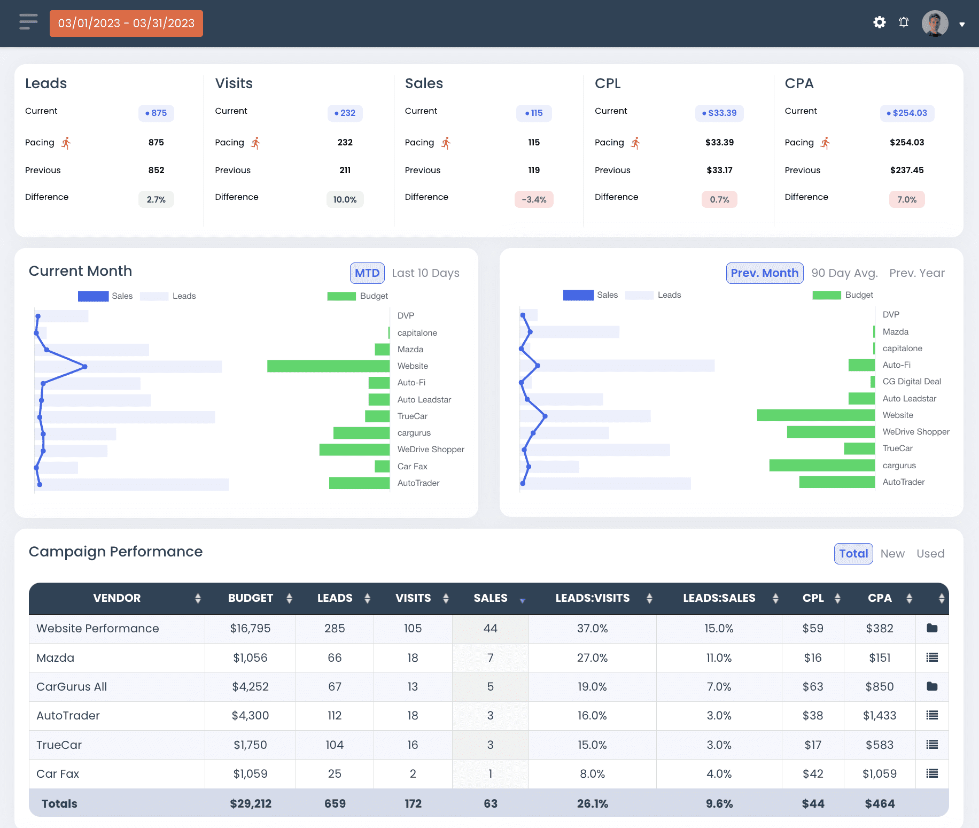
Task: Click list icon in the Car Fax row
Action: coord(932,773)
